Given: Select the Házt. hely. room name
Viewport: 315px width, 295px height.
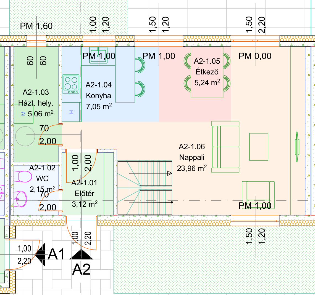Looking at the screenshot, I should 36,103.
